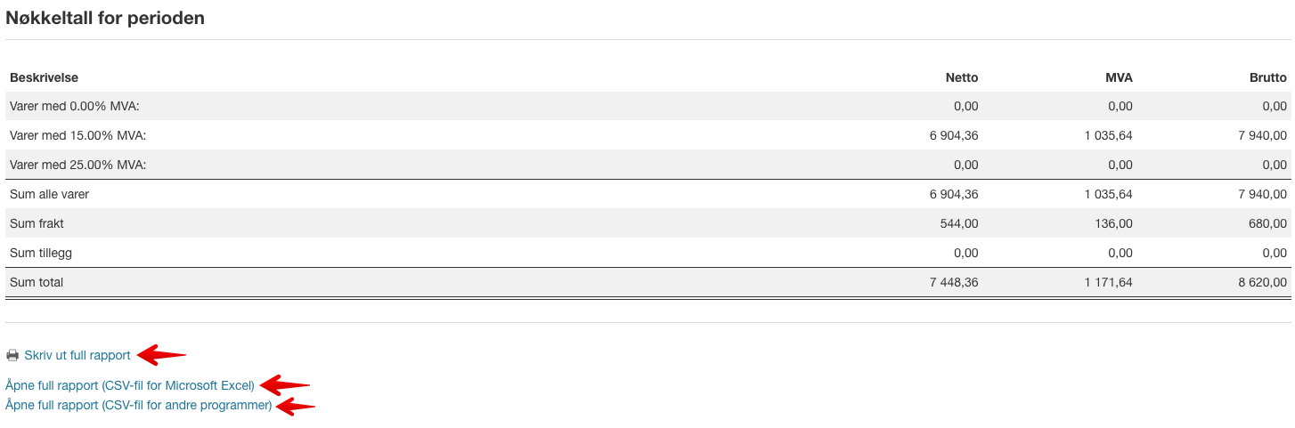The image size is (1295, 428).
Task: Click the Sum tillegg row label
Action: pos(41,253)
